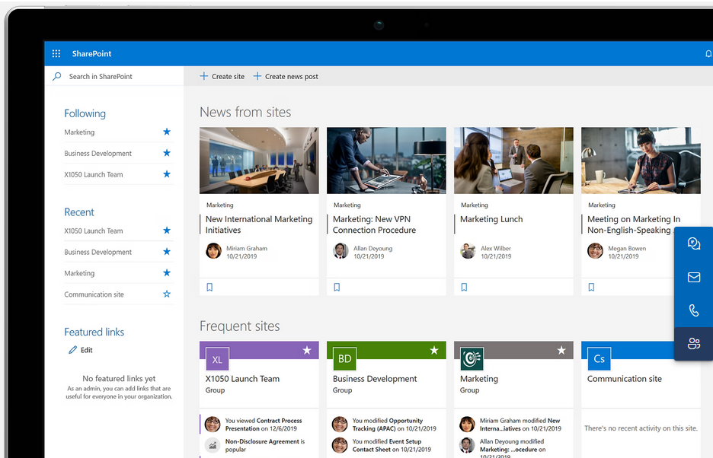Save the New VPN Connection Procedure post
This screenshot has height=458, width=713.
pos(337,288)
